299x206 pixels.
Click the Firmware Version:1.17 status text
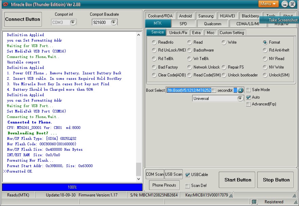click(x=98, y=195)
